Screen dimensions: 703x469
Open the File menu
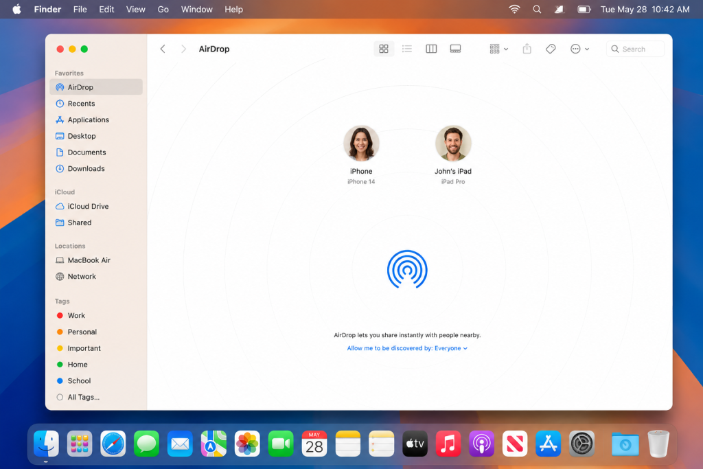click(80, 10)
